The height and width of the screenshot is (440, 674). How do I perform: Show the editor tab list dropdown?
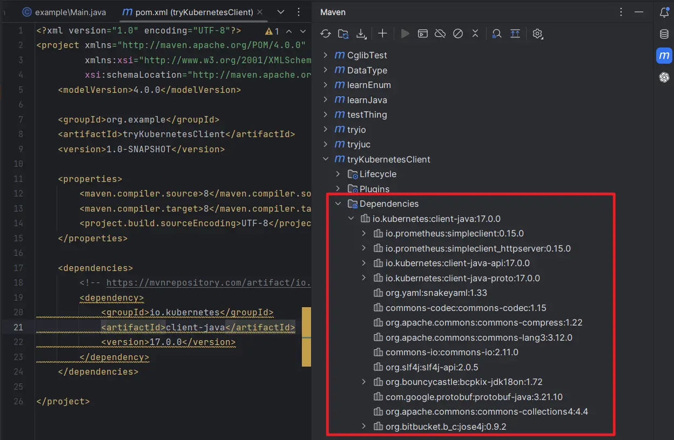coord(281,12)
